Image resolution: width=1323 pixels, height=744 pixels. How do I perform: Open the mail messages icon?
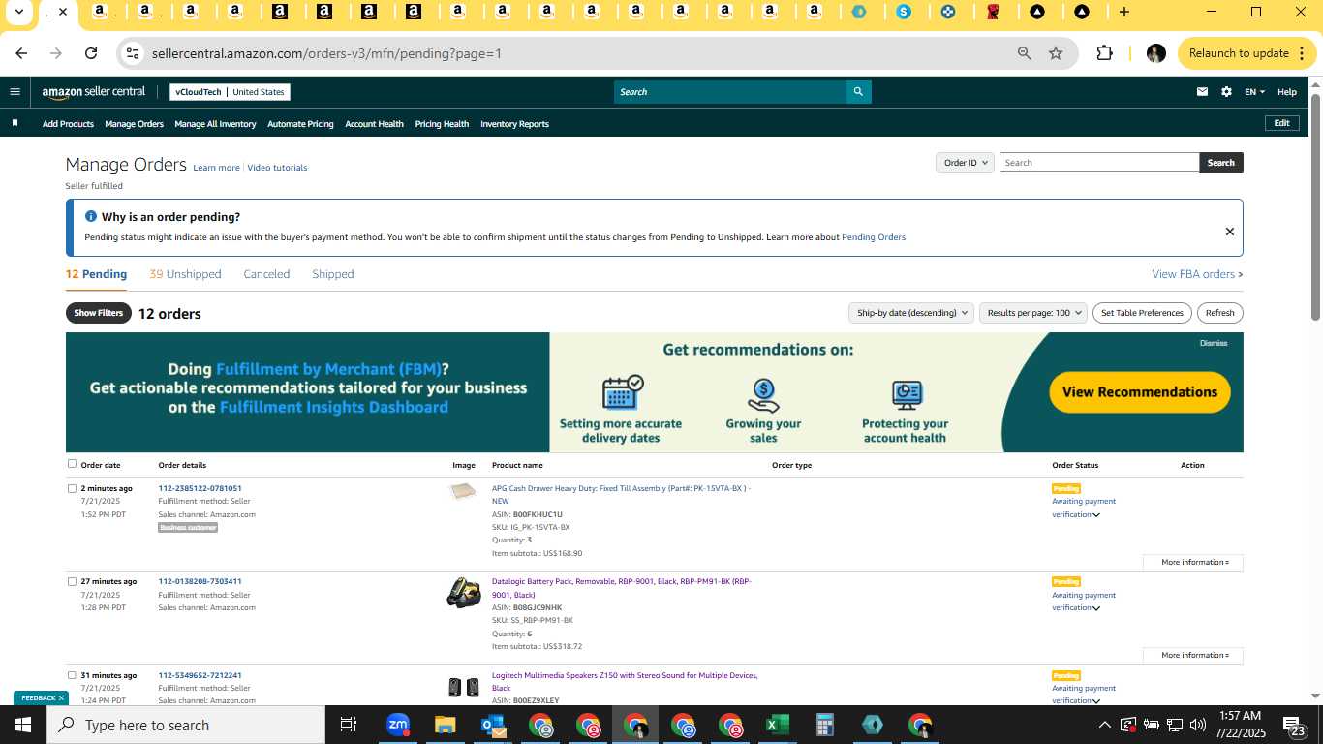tap(1202, 92)
